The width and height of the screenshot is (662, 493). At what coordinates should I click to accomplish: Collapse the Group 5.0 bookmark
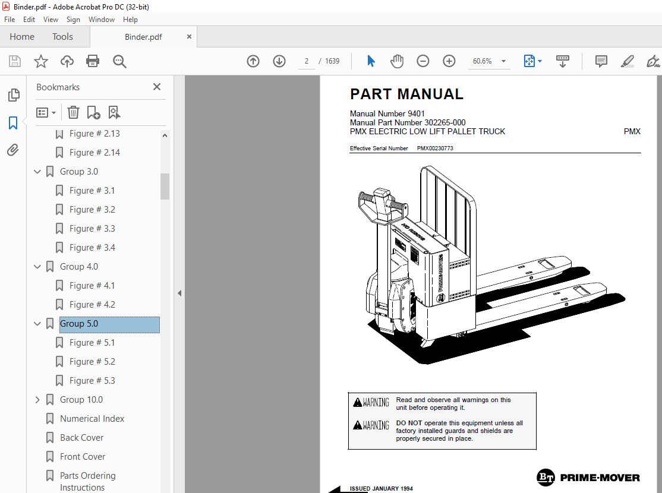coord(37,323)
